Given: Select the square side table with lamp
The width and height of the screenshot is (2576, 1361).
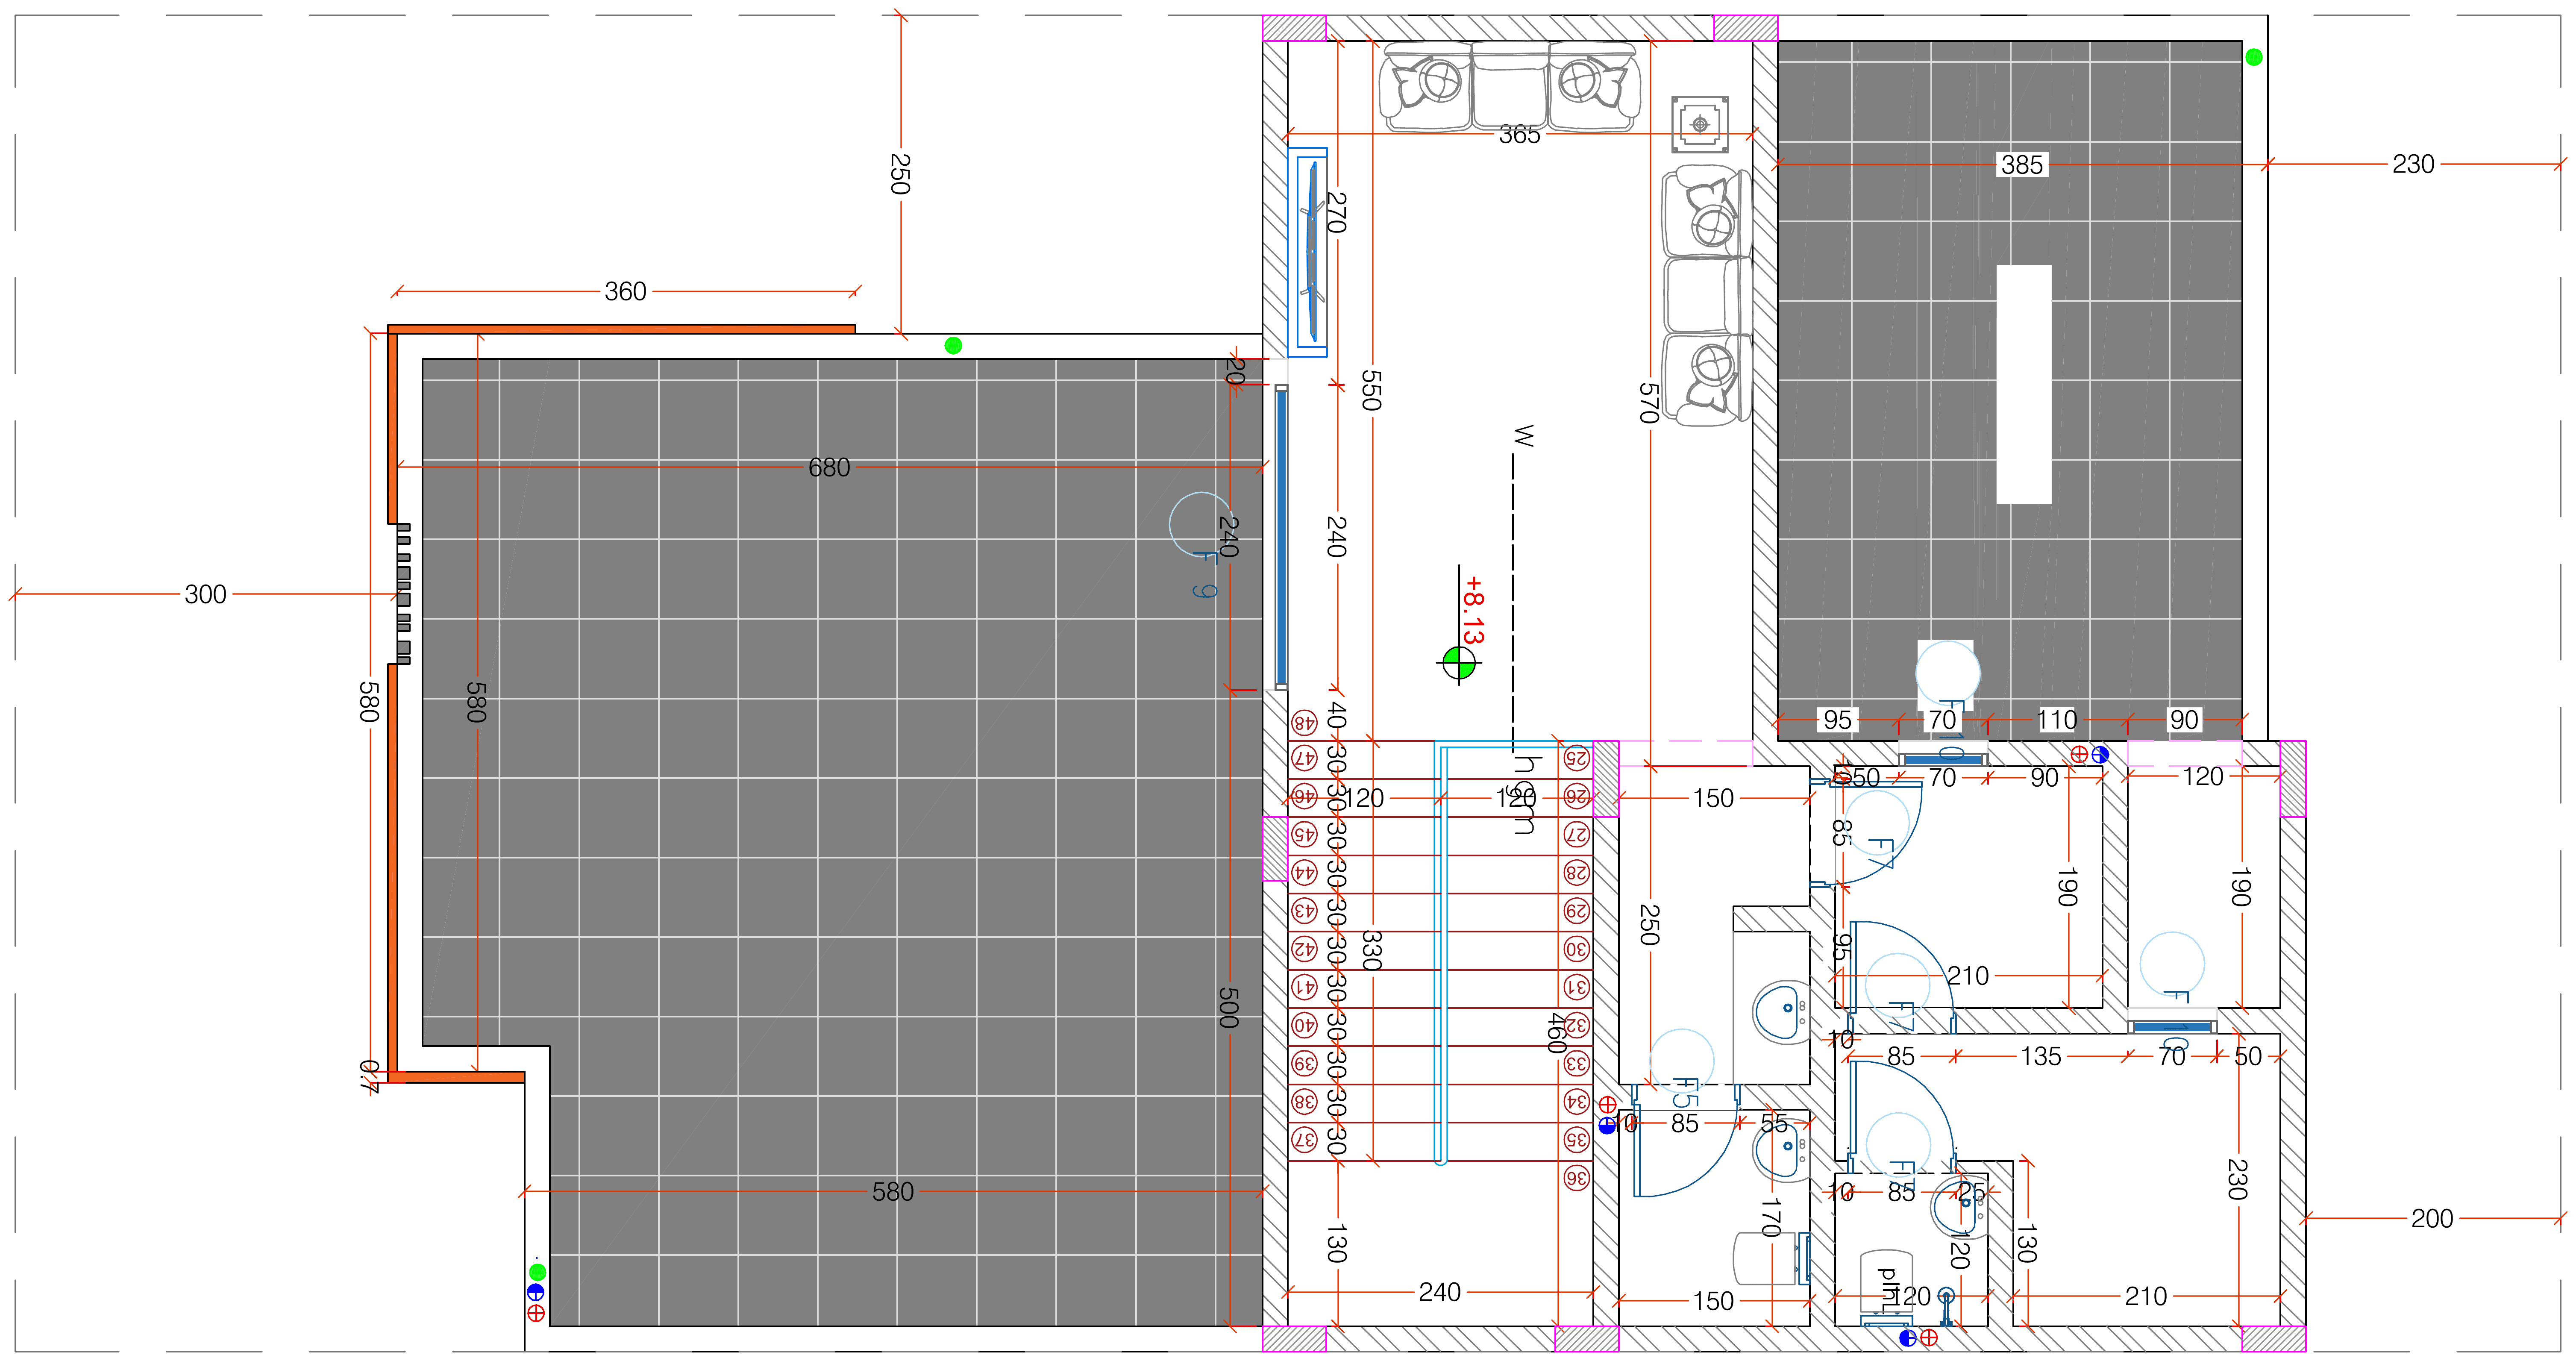Looking at the screenshot, I should [1700, 125].
